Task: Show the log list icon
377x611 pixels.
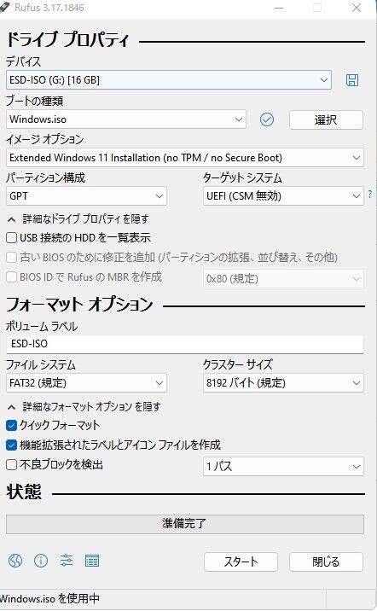Action: [x=92, y=562]
